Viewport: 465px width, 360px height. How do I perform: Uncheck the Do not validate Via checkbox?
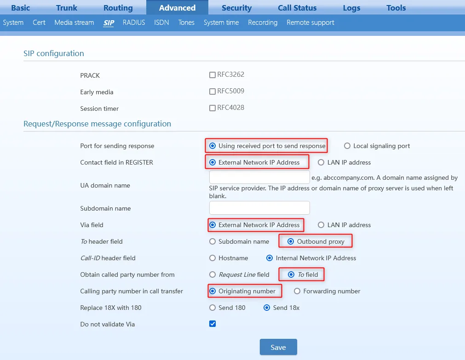[x=212, y=324]
